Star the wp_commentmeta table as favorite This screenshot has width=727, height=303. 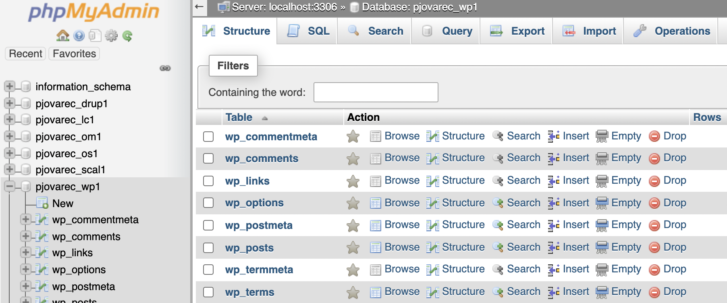coord(353,137)
